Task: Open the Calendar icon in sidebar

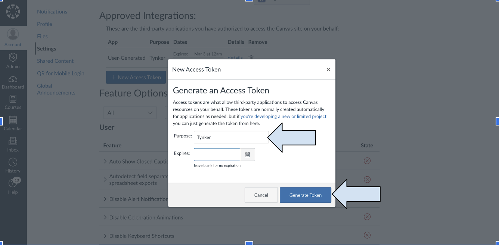Action: coord(13,123)
